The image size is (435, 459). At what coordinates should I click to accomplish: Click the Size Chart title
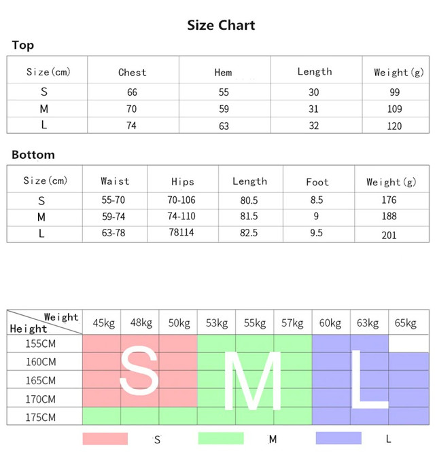221,25
